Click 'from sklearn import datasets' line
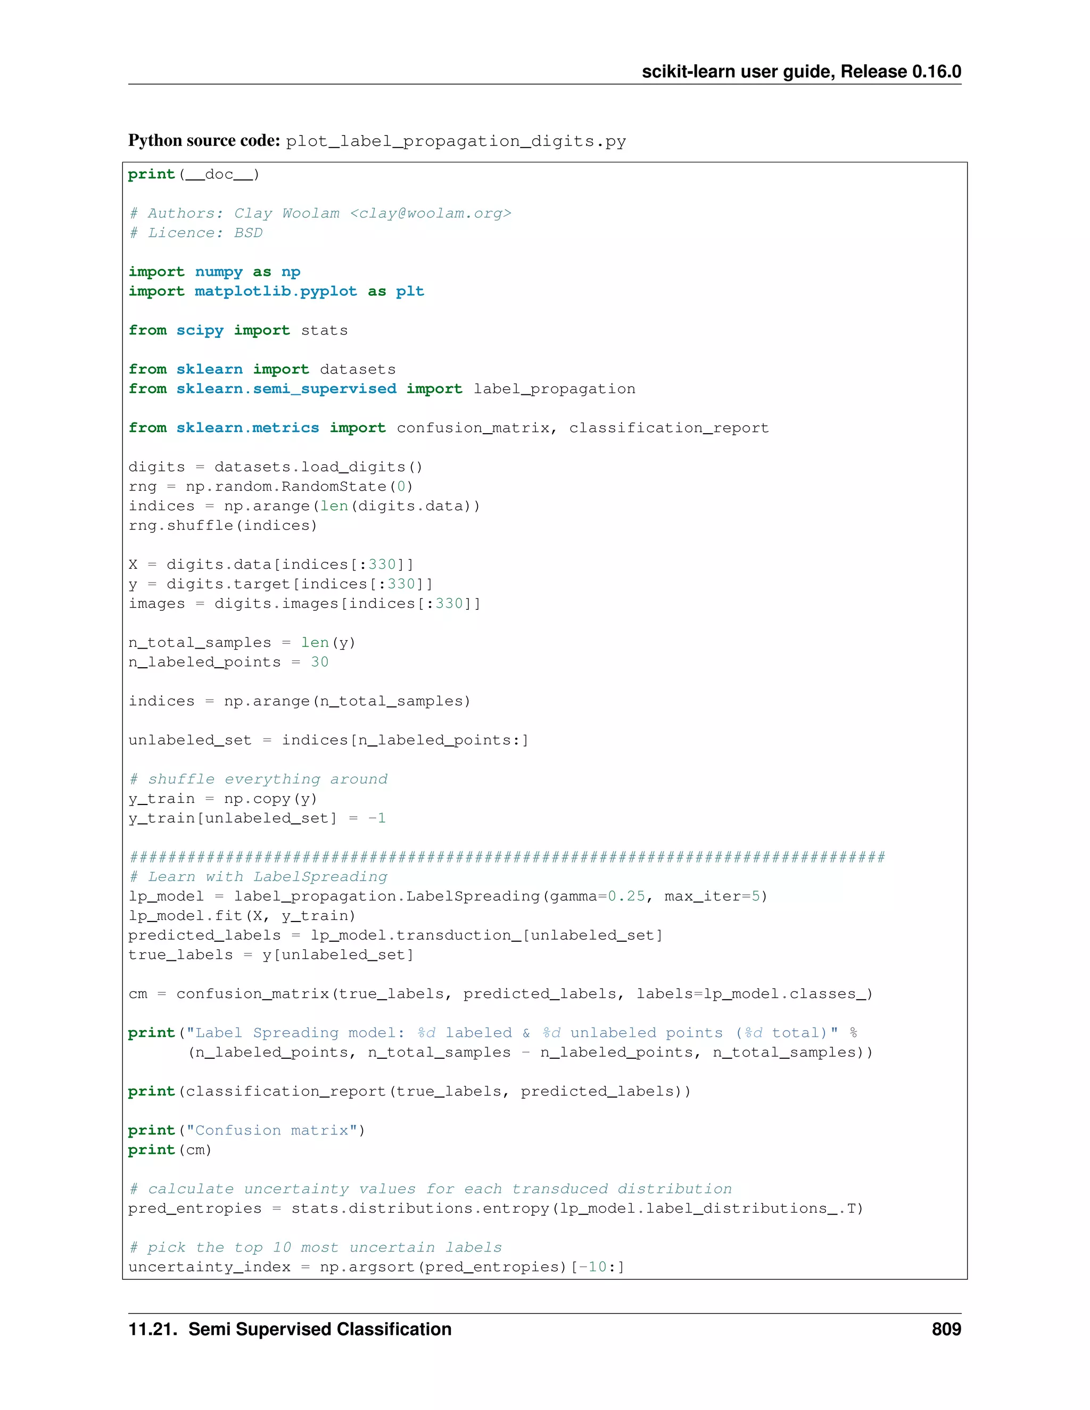The height and width of the screenshot is (1410, 1090). click(x=262, y=369)
